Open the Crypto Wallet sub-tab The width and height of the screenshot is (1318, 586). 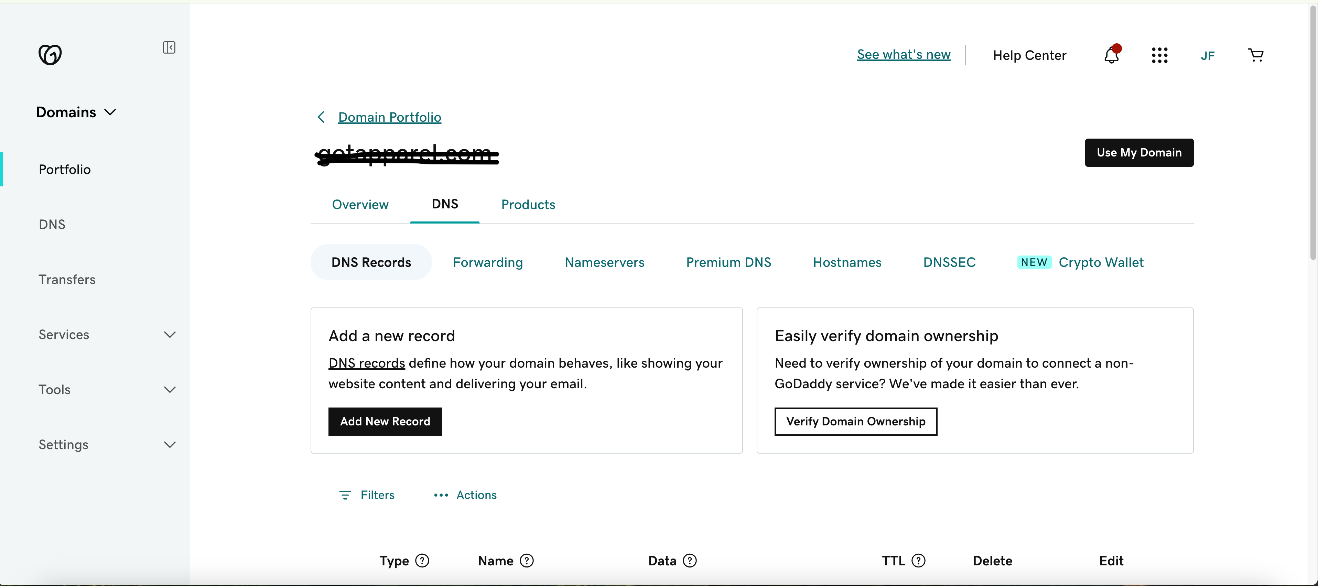1101,262
